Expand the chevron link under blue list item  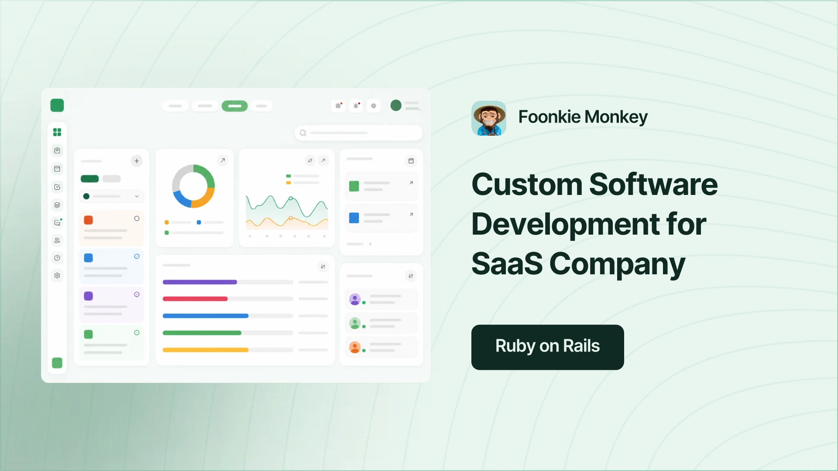370,244
